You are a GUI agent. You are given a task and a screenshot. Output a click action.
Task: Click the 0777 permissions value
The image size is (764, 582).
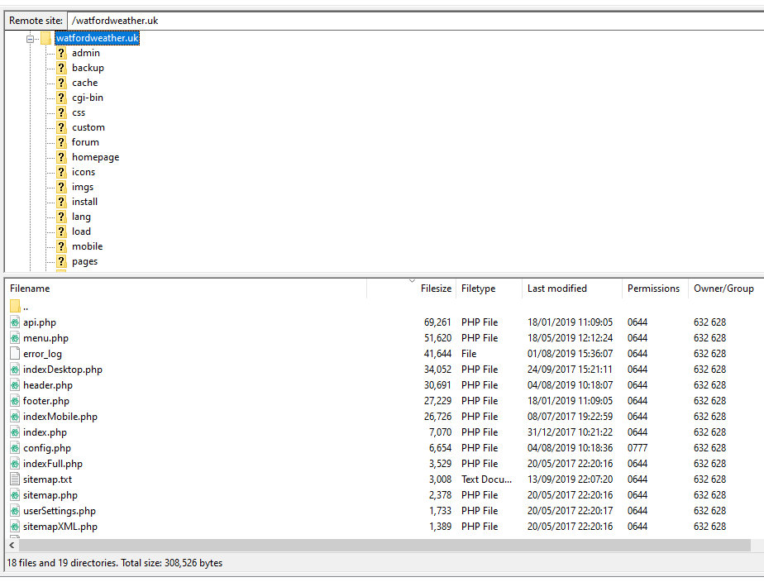(637, 448)
